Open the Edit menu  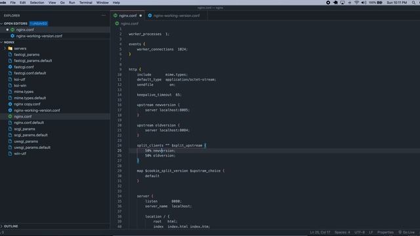point(22,3)
